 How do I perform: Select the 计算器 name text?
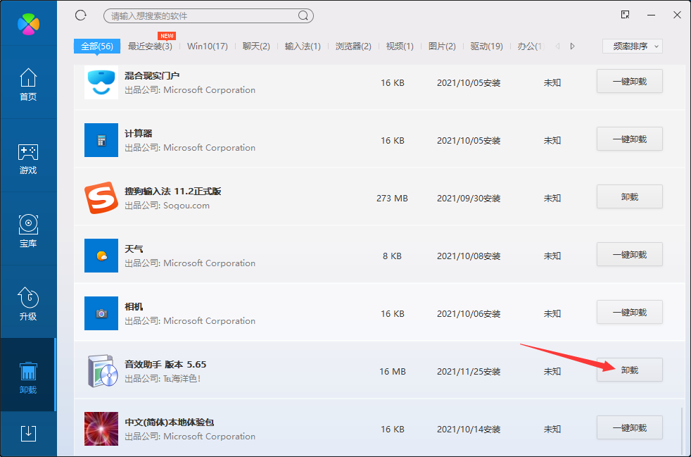[139, 133]
